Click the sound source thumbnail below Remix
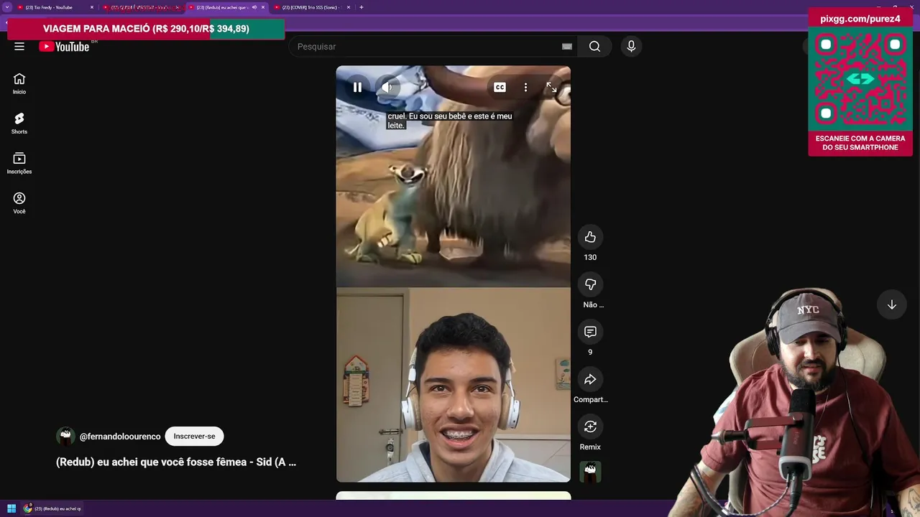The height and width of the screenshot is (517, 920). tap(590, 472)
